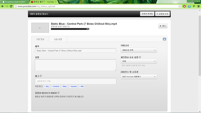Click the 제목 title input field
Image resolution: width=201 pixels, height=113 pixels.
[76, 51]
